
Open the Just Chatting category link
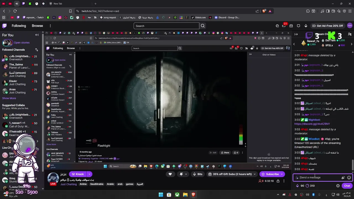[69, 184]
